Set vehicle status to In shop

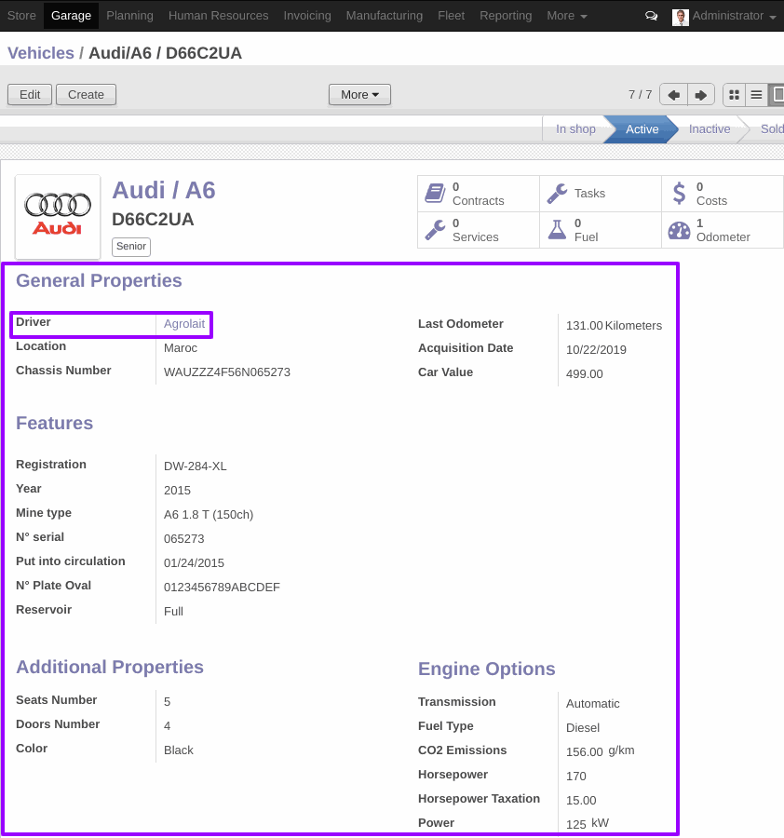click(575, 129)
